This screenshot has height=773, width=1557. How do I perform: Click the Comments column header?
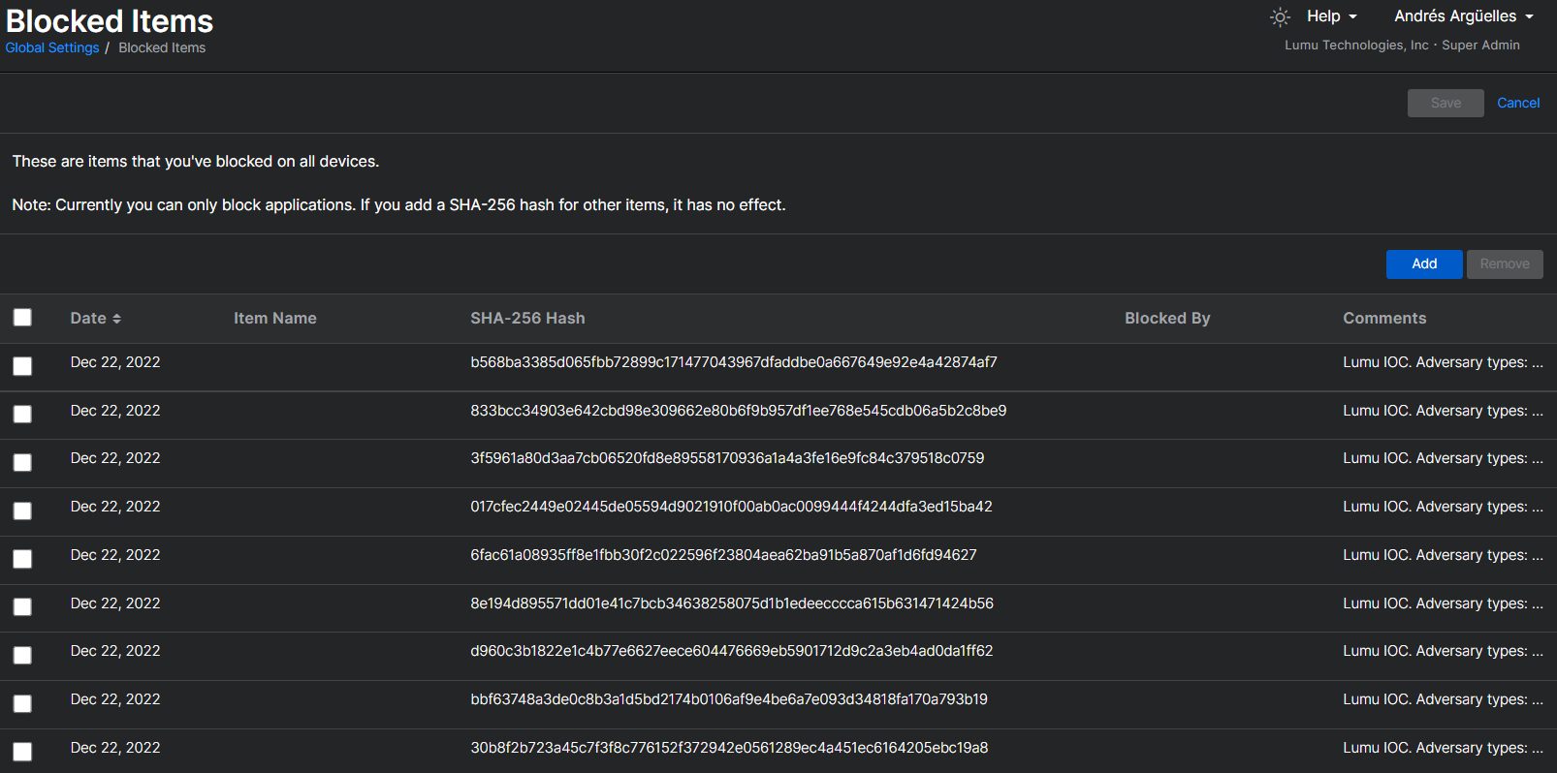point(1383,318)
